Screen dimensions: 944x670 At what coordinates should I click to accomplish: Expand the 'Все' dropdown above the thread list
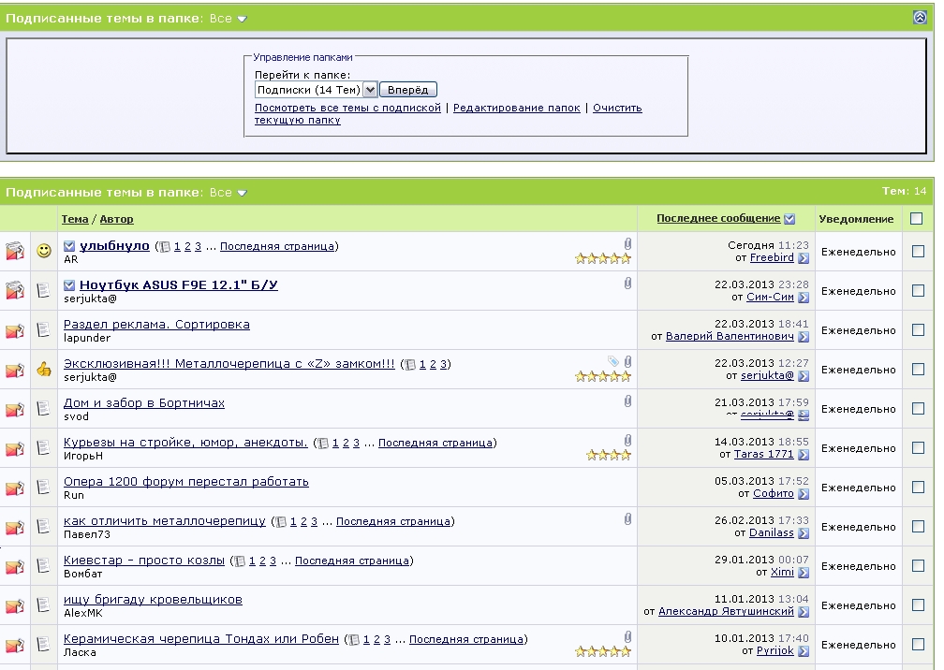coord(242,193)
